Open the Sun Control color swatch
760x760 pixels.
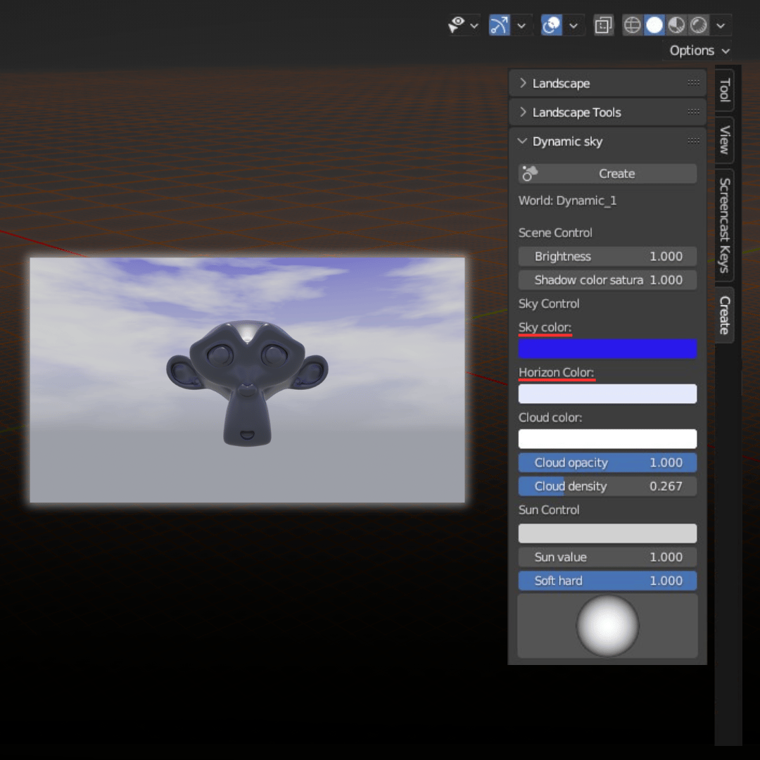point(607,533)
